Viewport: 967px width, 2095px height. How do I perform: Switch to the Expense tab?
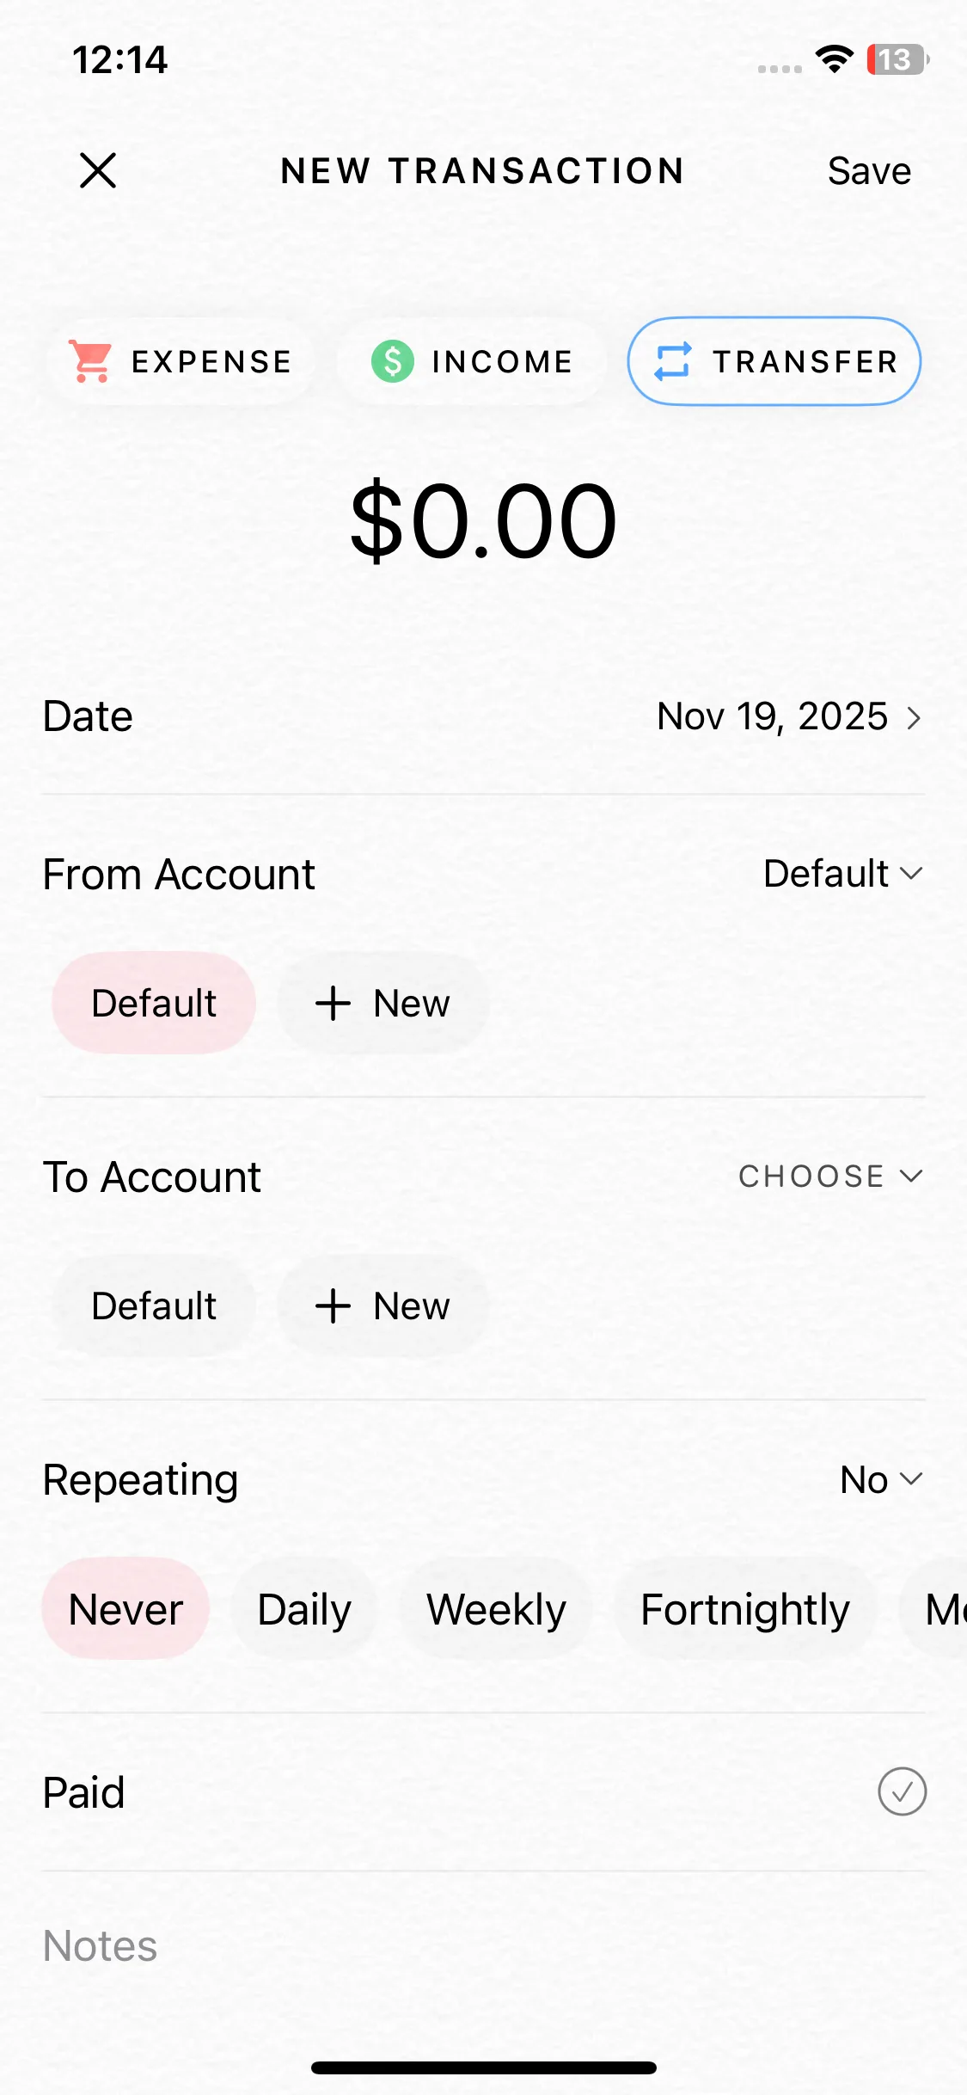(181, 361)
